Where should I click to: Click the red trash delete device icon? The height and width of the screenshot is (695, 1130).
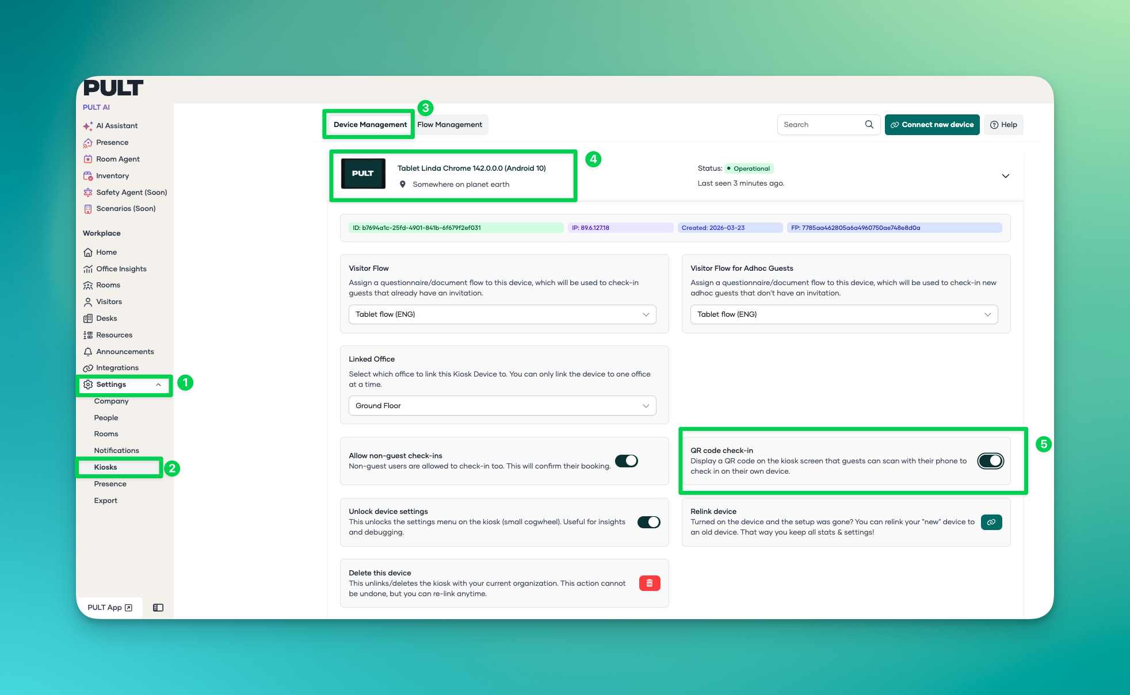[649, 583]
